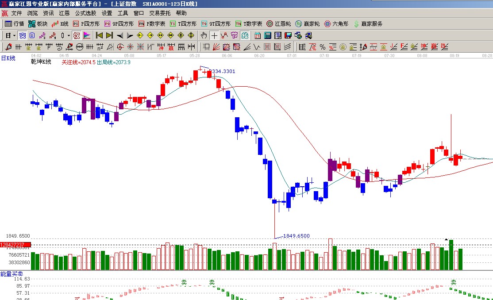Viewport: 493px width, 300px height.
Task: Click the save floppy disk icon
Action: pos(288,35)
